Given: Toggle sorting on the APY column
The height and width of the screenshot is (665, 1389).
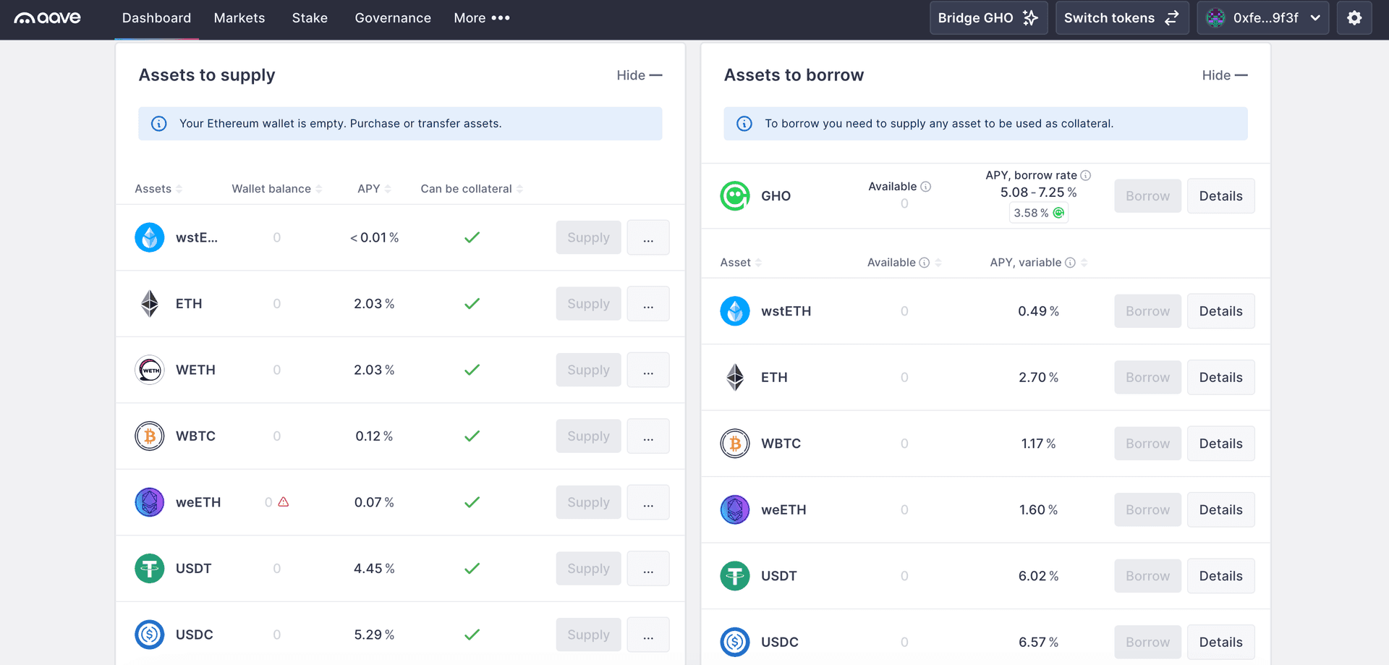Looking at the screenshot, I should [x=373, y=188].
